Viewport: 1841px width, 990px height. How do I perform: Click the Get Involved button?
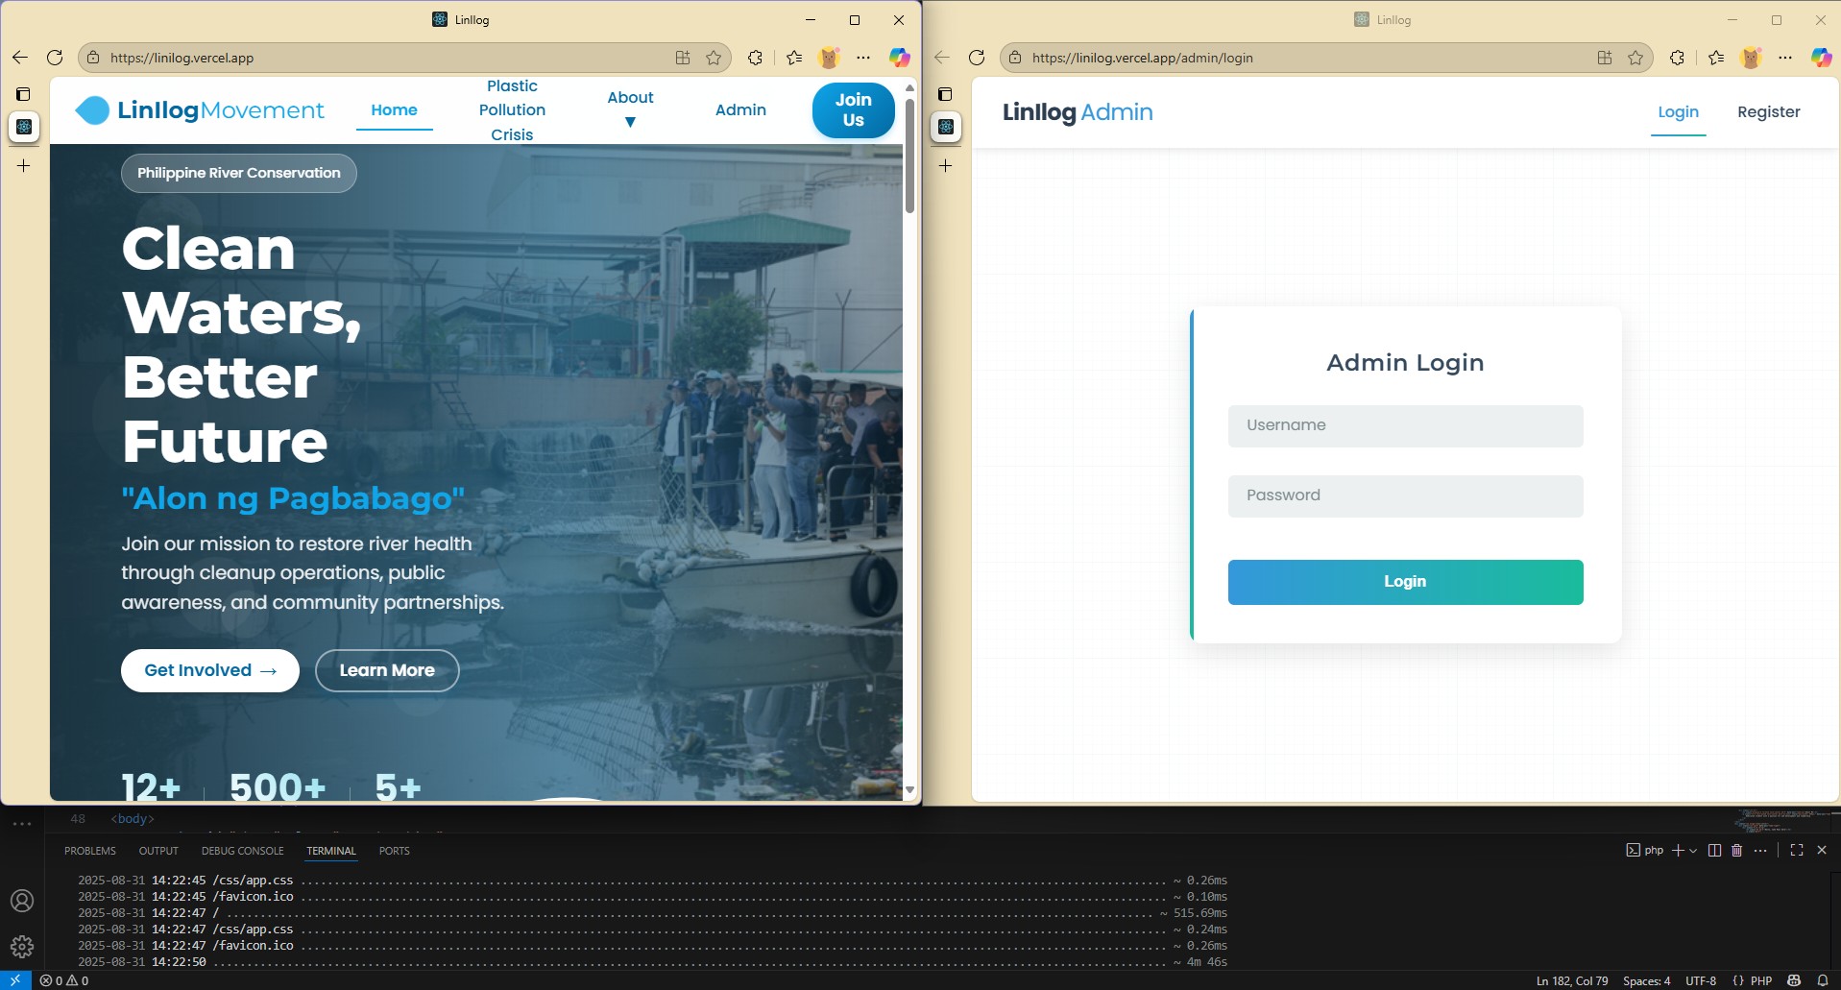tap(209, 670)
